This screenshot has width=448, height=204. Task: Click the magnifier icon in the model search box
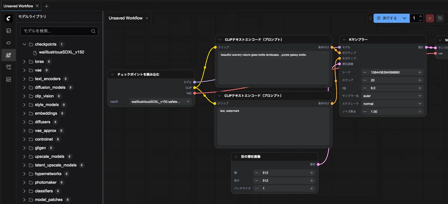click(93, 31)
